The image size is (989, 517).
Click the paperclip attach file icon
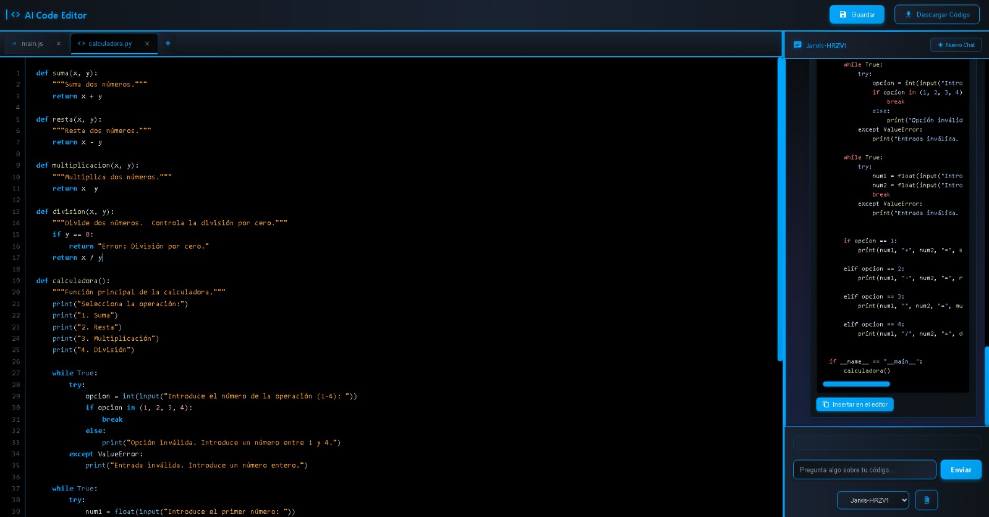(927, 500)
